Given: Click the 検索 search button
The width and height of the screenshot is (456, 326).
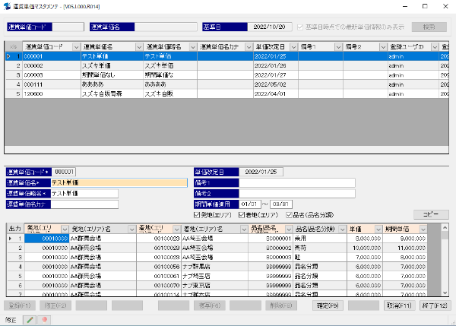Looking at the screenshot, I should [x=429, y=27].
